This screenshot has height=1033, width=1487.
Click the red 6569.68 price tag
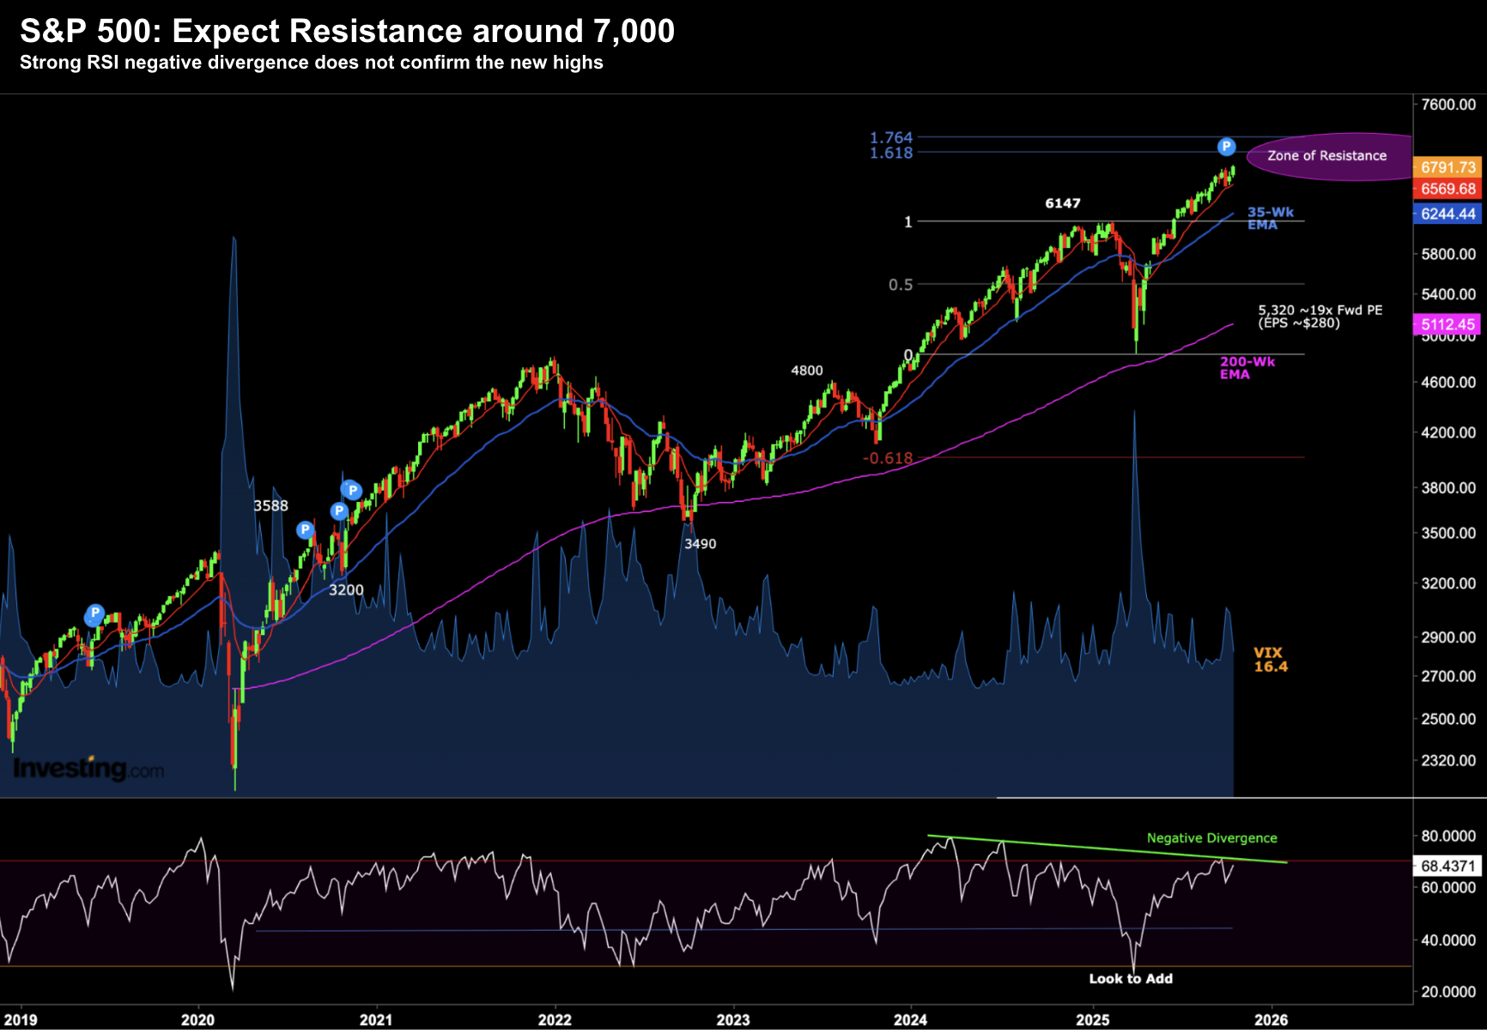[1448, 189]
